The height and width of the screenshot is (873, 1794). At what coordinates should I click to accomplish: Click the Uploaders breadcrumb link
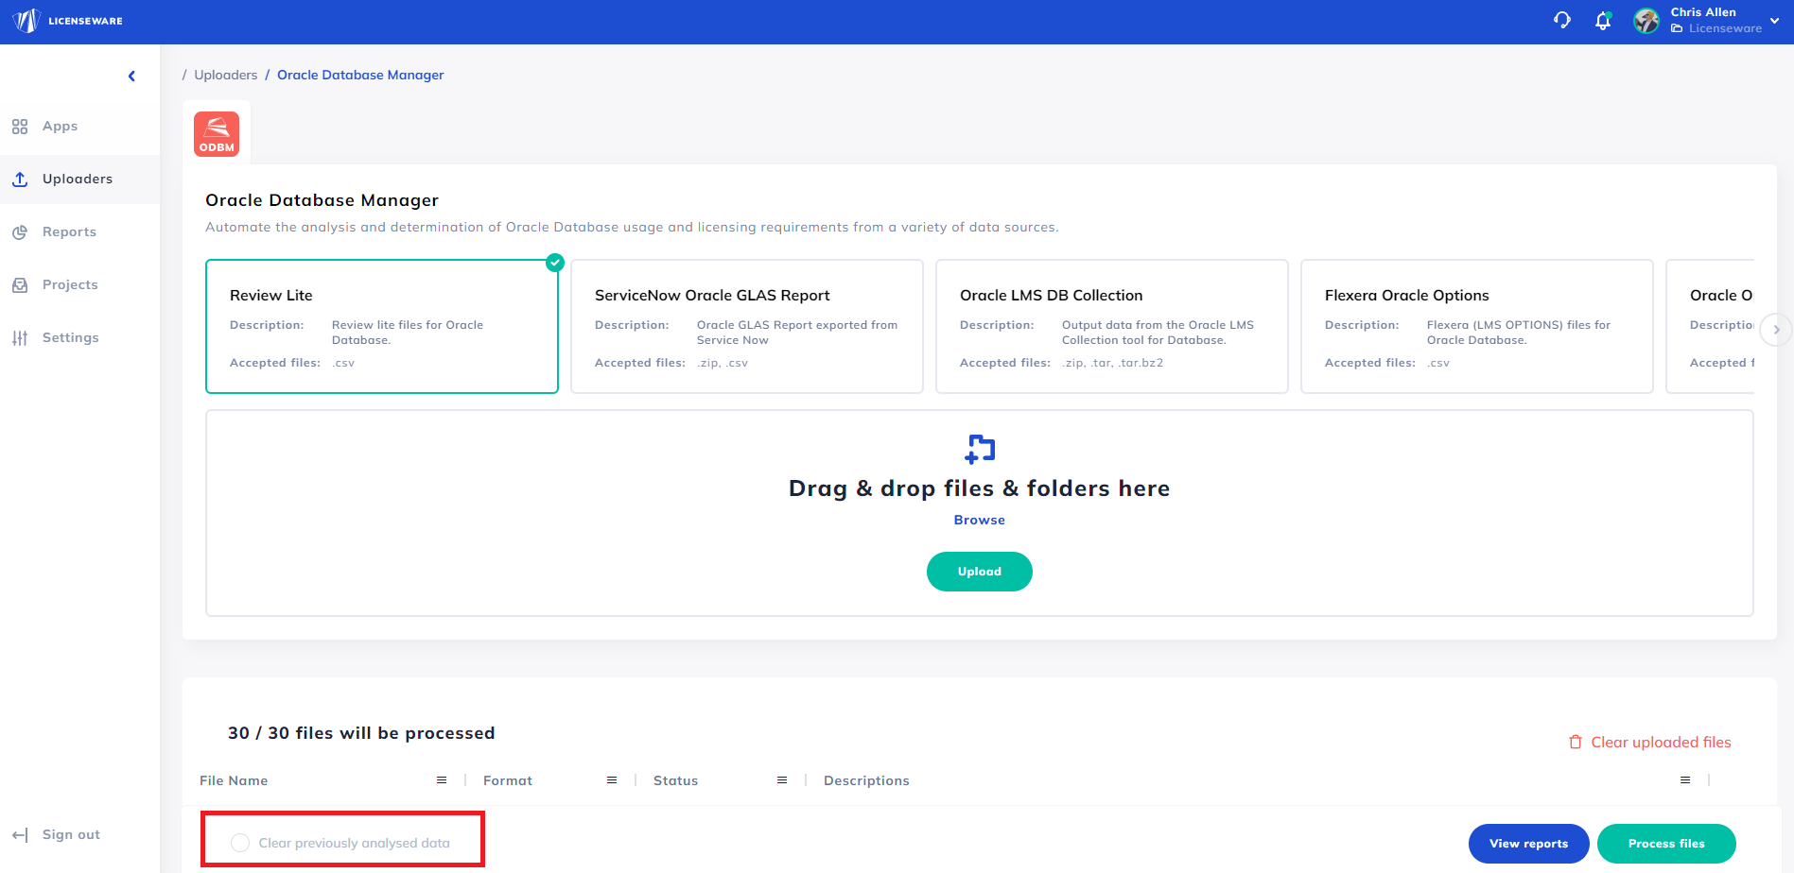pos(226,75)
